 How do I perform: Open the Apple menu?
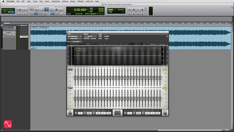[x=3, y=1]
